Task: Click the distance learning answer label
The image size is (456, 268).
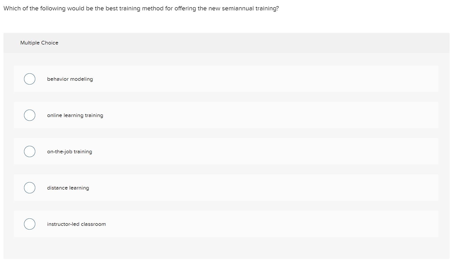Action: click(68, 187)
